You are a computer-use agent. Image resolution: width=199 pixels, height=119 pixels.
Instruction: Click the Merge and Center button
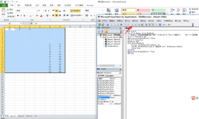(x=77, y=16)
